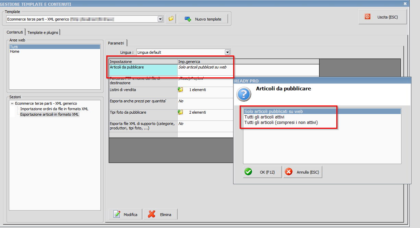The height and width of the screenshot is (228, 420).
Task: Select Ecommerce terze parti - XML generico tree root
Action: pyautogui.click(x=46, y=103)
